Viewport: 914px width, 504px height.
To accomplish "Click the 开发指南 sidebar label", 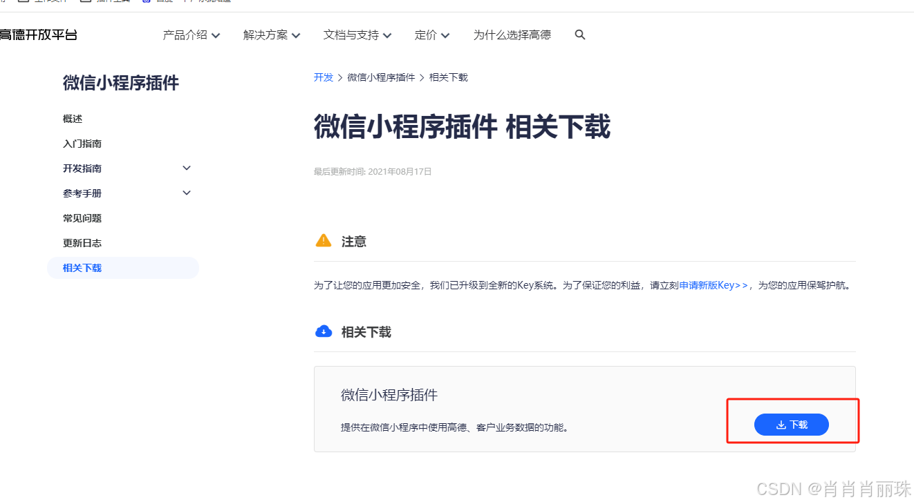I will pos(82,168).
